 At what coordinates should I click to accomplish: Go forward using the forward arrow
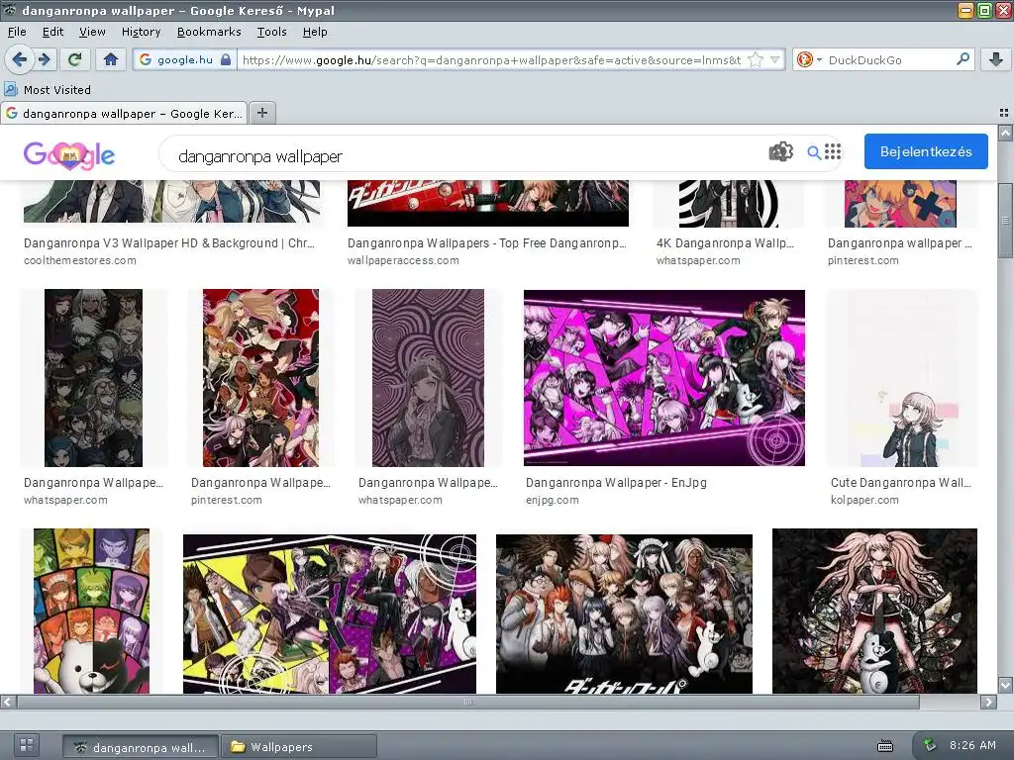pos(45,59)
